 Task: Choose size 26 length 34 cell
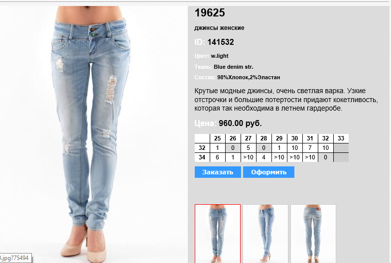click(233, 157)
